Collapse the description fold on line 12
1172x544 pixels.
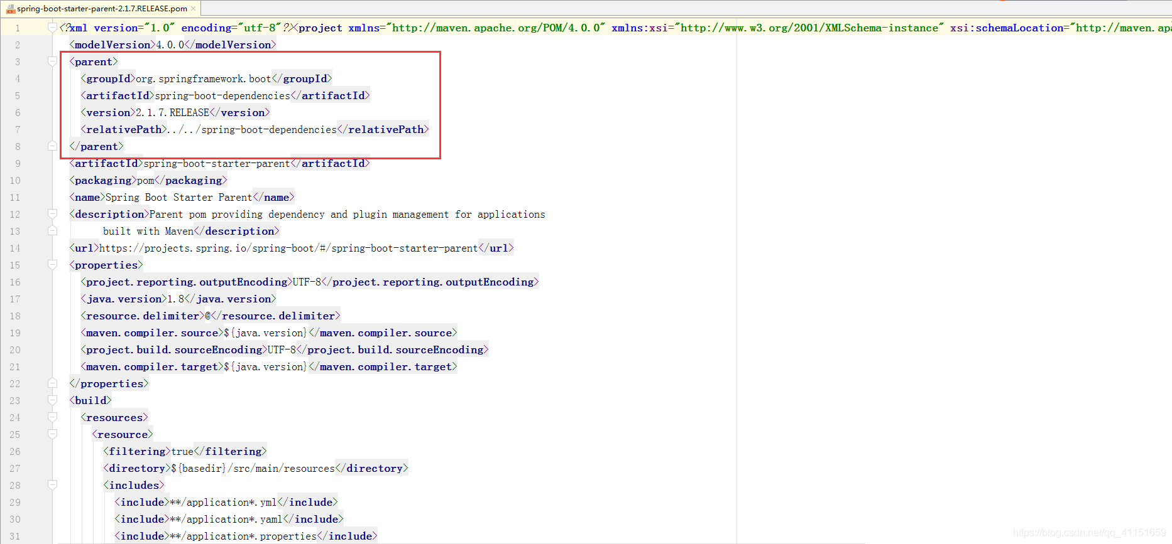pyautogui.click(x=53, y=214)
